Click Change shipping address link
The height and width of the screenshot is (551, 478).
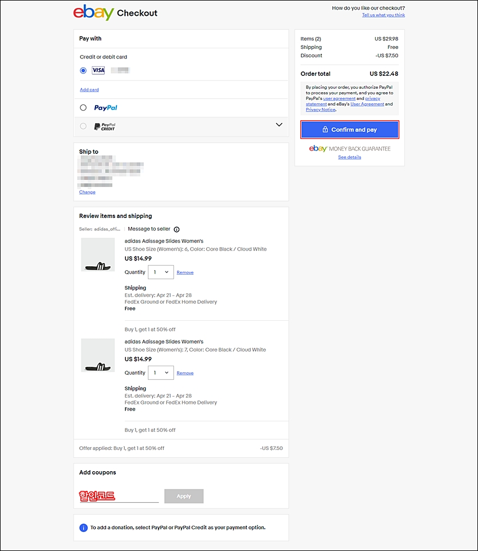point(87,192)
